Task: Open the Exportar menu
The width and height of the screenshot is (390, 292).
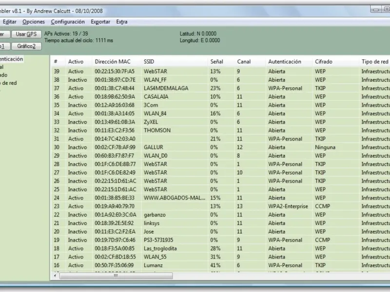Action: [x=100, y=22]
